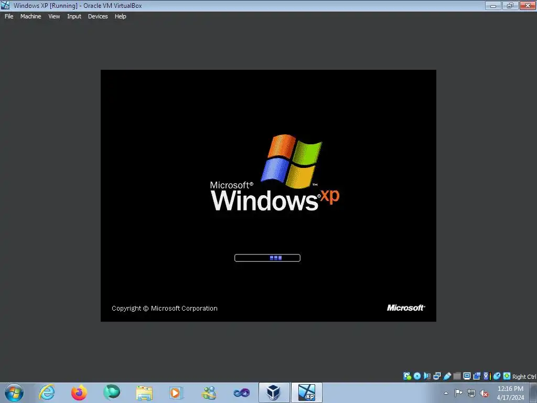Click the muted volume tray icon
The height and width of the screenshot is (403, 537).
tap(484, 394)
